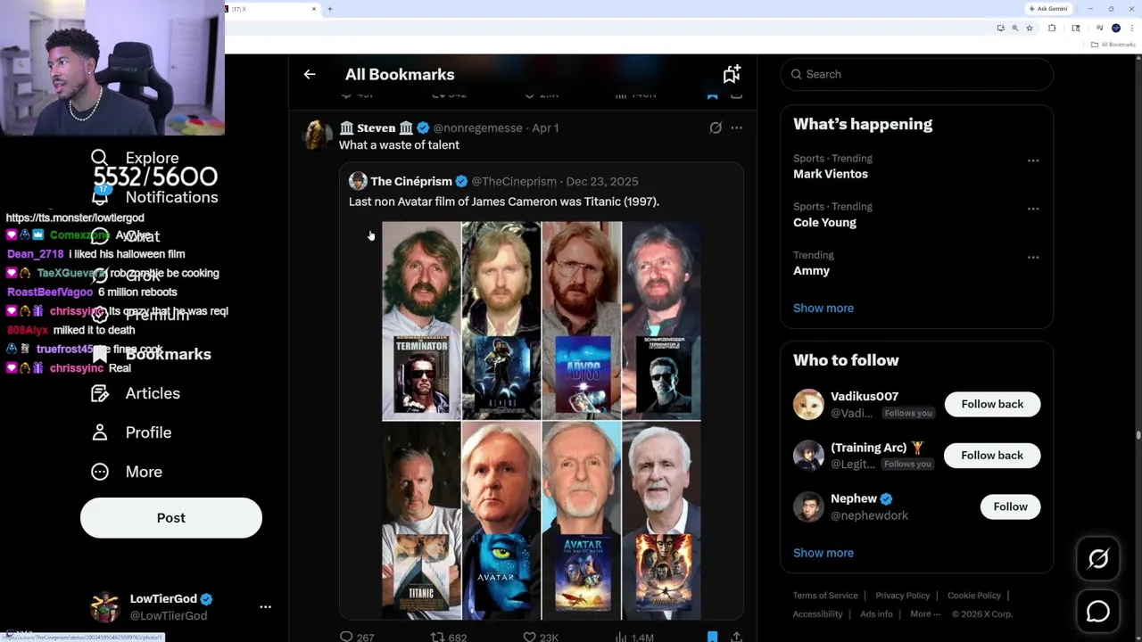Close the X browser tab
Screen dimensions: 1142x642
[314, 9]
